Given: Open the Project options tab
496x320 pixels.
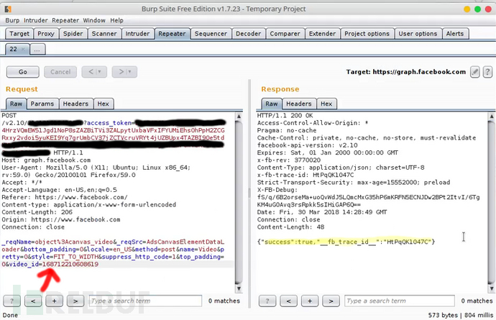Looking at the screenshot, I should tap(367, 34).
